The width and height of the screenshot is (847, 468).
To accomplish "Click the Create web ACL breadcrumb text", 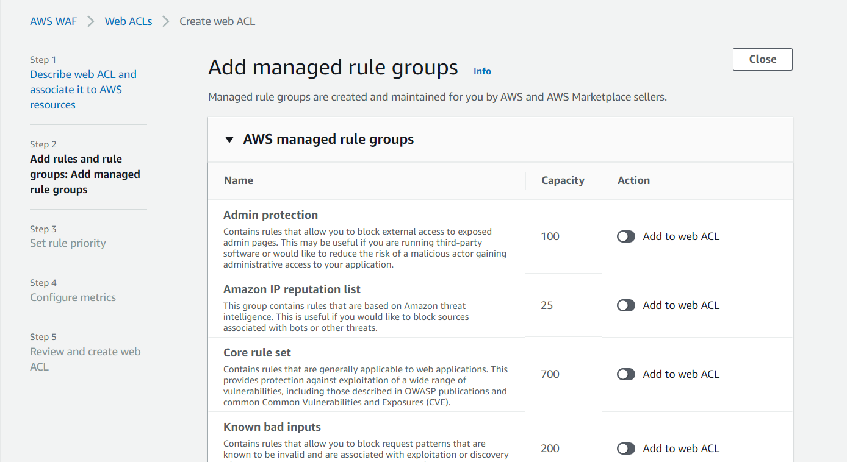I will (x=217, y=21).
